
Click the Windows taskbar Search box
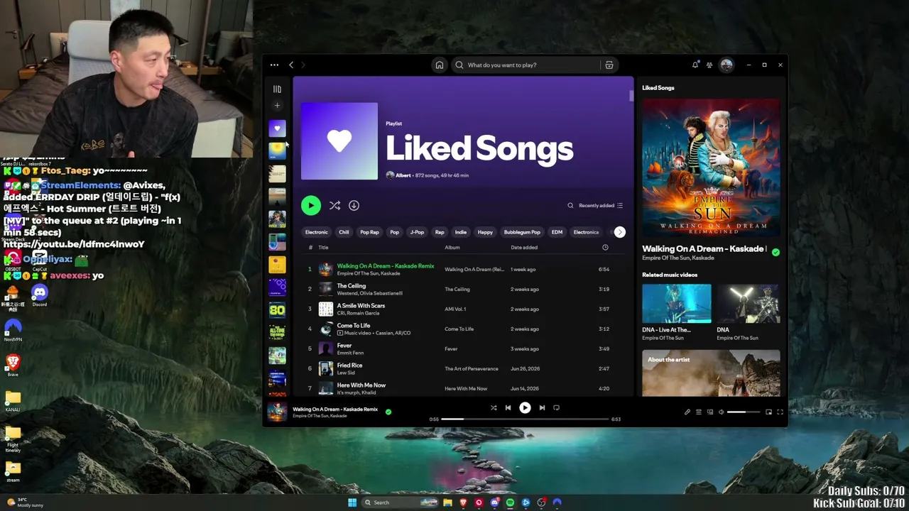pyautogui.click(x=400, y=502)
